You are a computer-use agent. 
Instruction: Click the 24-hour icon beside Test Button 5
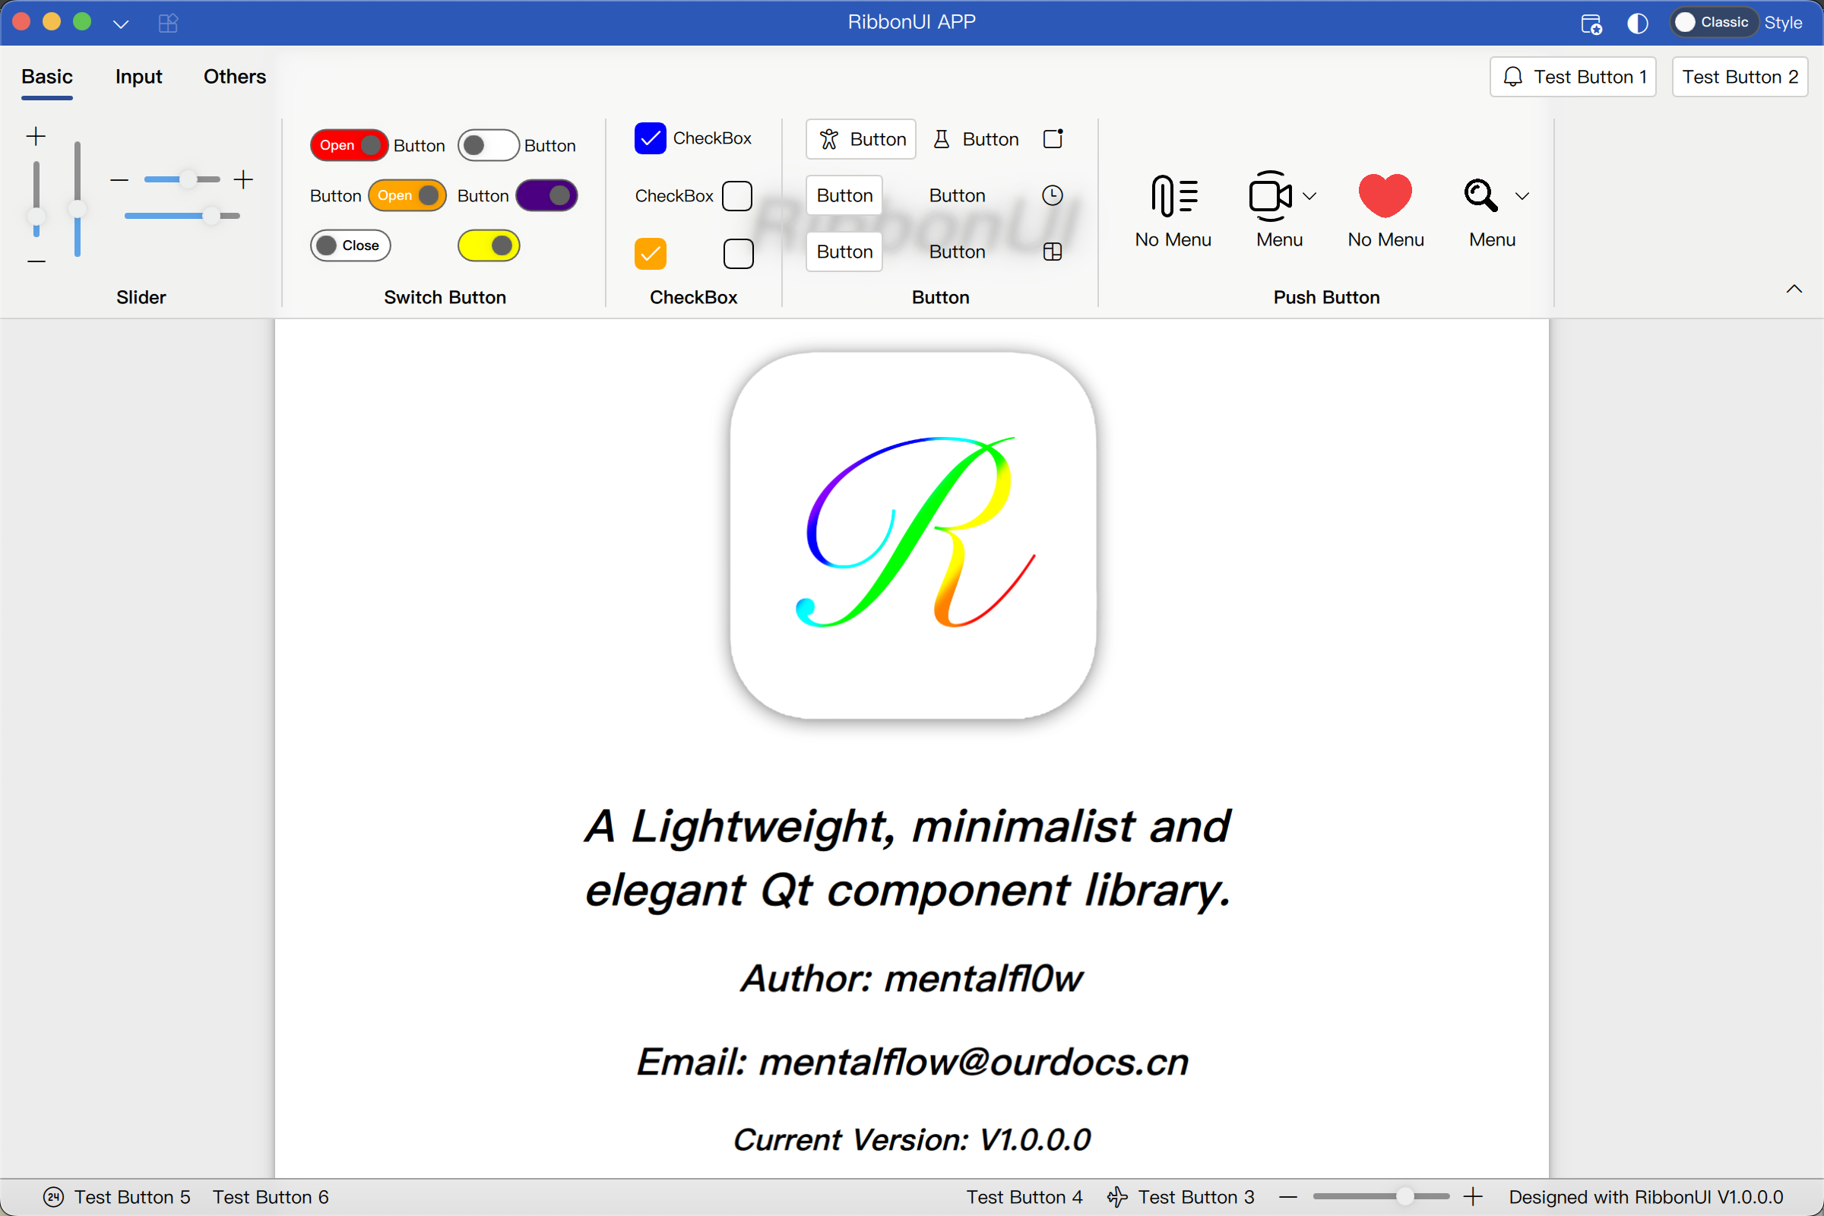53,1196
